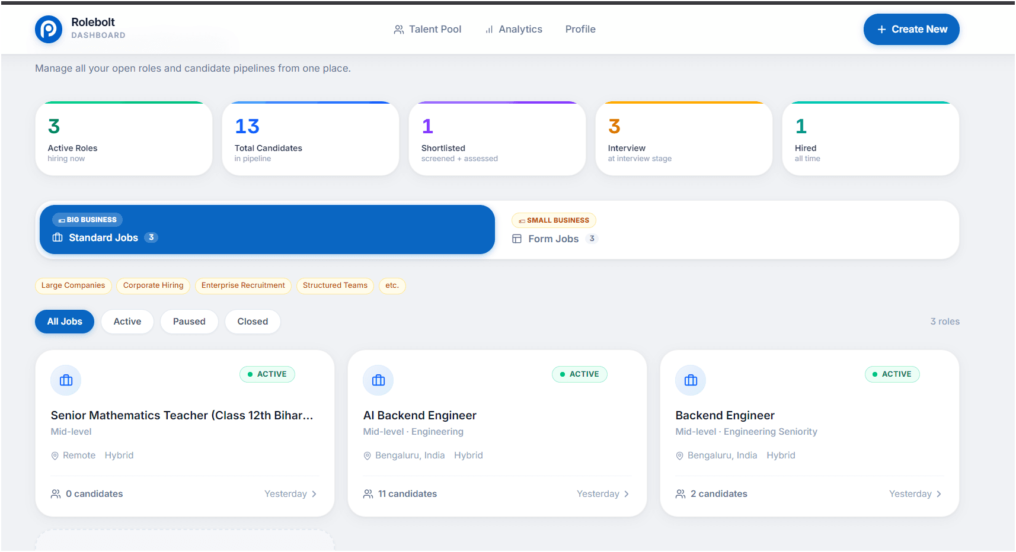Image resolution: width=1016 pixels, height=552 pixels.
Task: Click the Large Companies tag
Action: [x=73, y=285]
